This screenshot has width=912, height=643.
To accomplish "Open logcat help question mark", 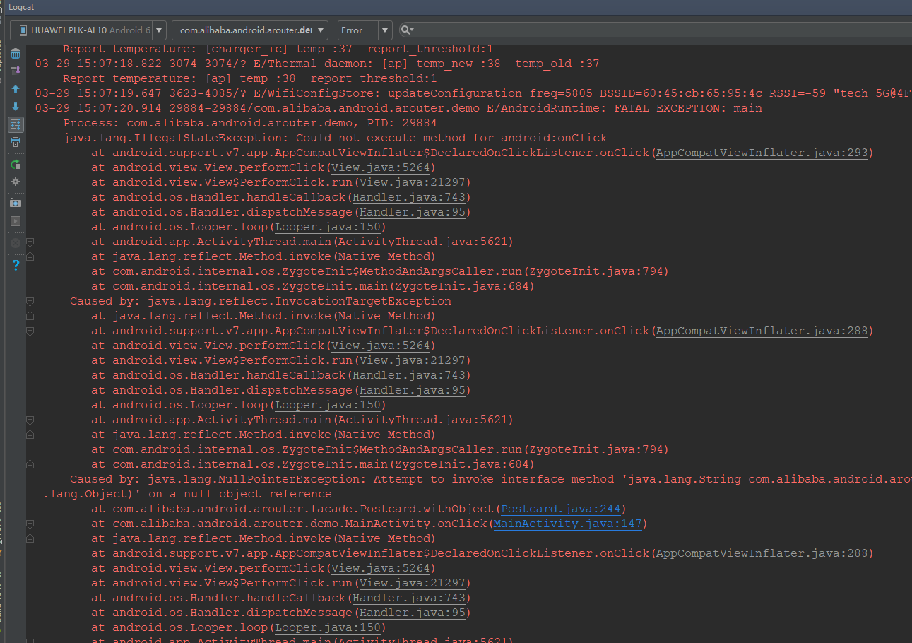I will [x=16, y=265].
